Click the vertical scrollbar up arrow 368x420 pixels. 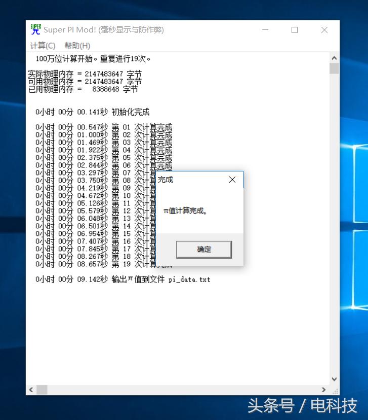tap(334, 58)
